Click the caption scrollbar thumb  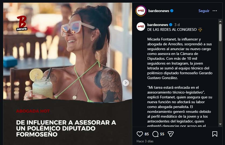(x=220, y=32)
